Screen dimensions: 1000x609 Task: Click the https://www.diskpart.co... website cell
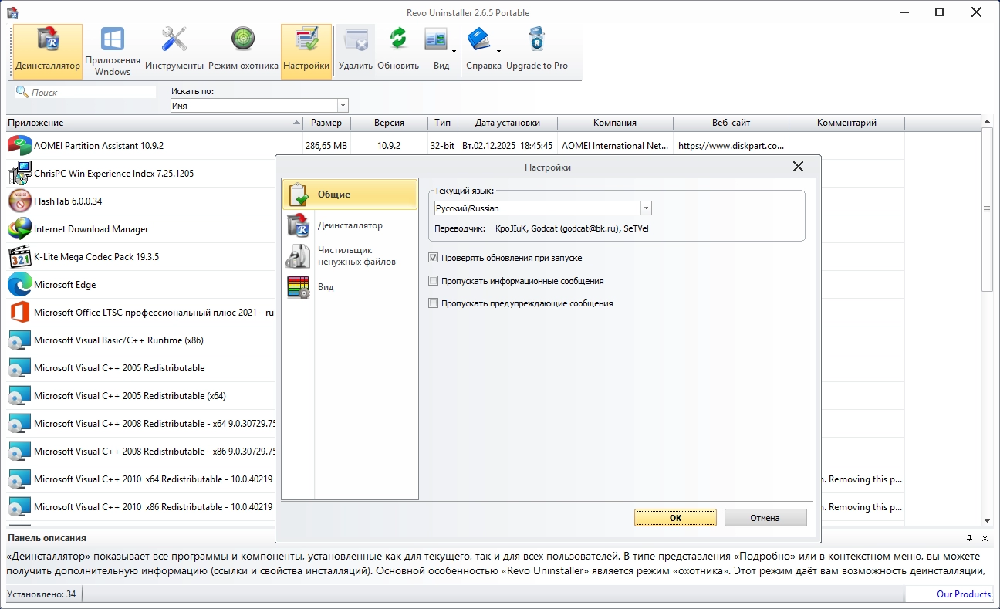[731, 146]
